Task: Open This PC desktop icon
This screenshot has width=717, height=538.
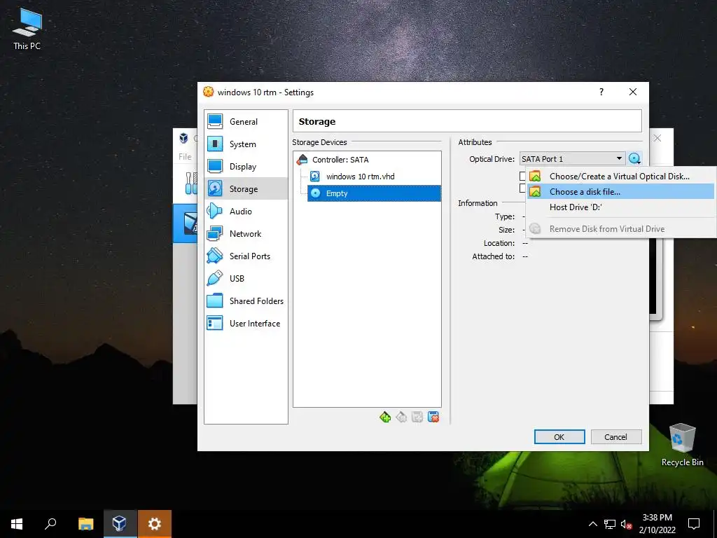Action: coord(27,29)
